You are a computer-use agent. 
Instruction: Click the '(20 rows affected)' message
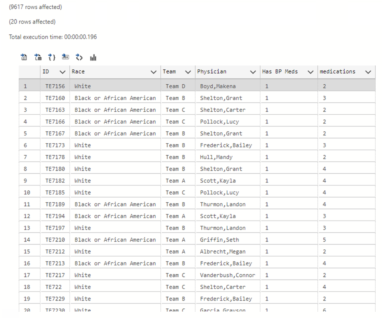(x=32, y=22)
